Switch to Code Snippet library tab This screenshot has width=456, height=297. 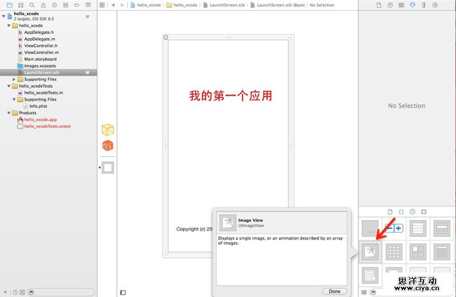(x=401, y=211)
